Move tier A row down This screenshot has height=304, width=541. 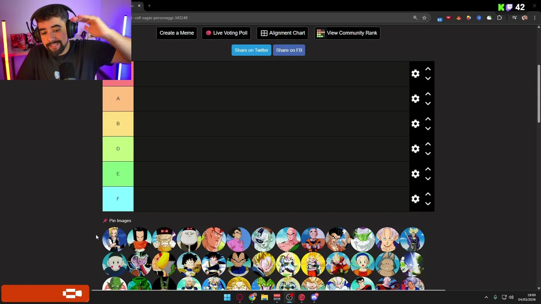[x=428, y=103]
